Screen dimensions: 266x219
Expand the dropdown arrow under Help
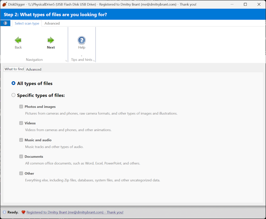point(82,56)
